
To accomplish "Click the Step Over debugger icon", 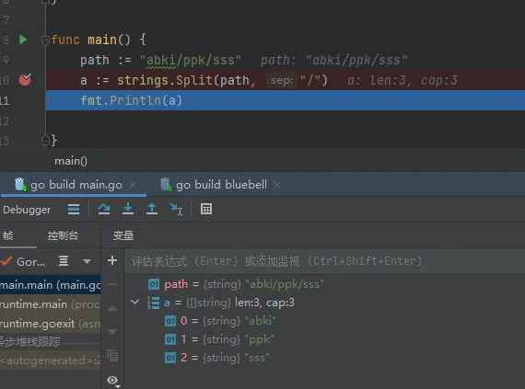I will click(104, 209).
